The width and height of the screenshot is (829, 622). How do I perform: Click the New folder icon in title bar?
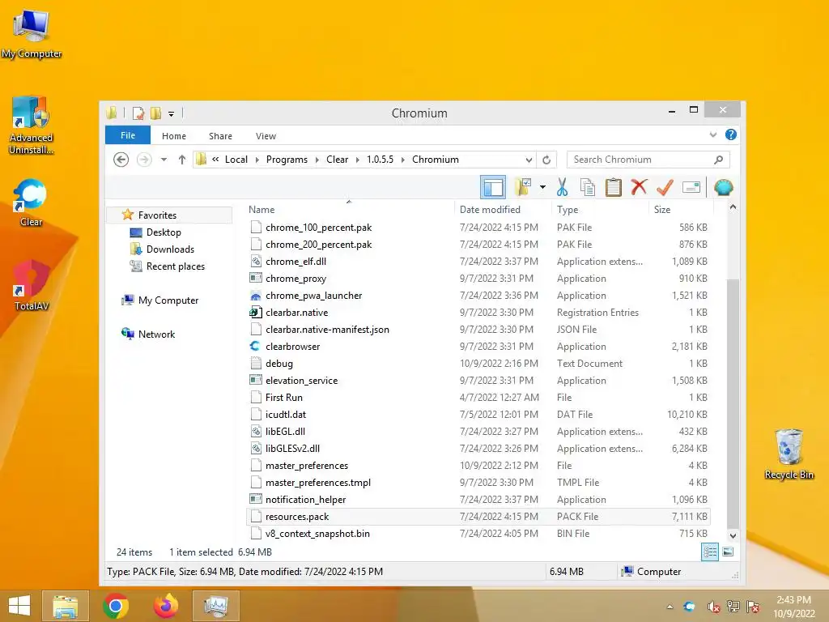pos(155,113)
